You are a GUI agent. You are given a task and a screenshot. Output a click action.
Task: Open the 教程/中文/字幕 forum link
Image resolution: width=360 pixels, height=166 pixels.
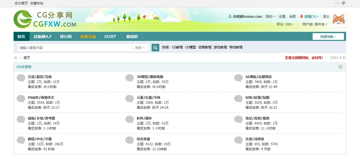(x=40, y=139)
